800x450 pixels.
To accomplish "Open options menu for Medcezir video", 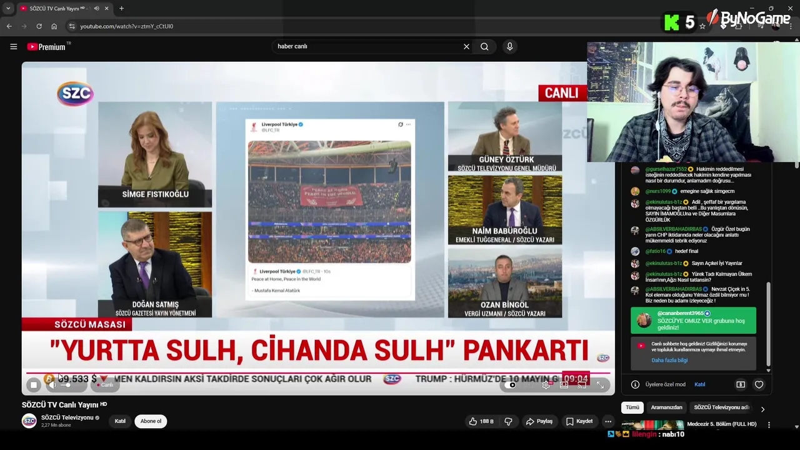I will (769, 425).
